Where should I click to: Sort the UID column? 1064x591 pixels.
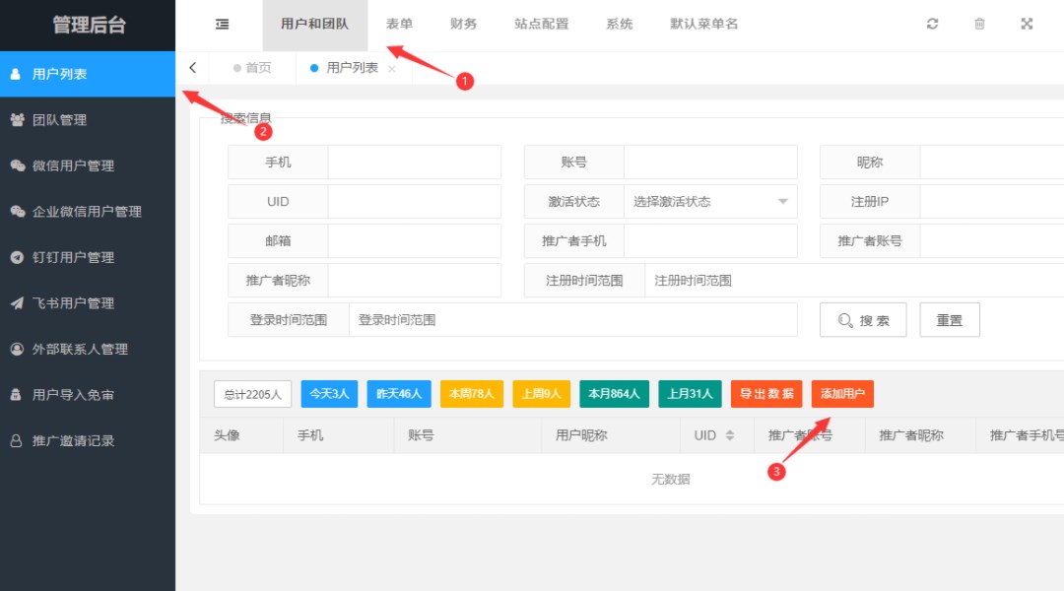pyautogui.click(x=730, y=435)
